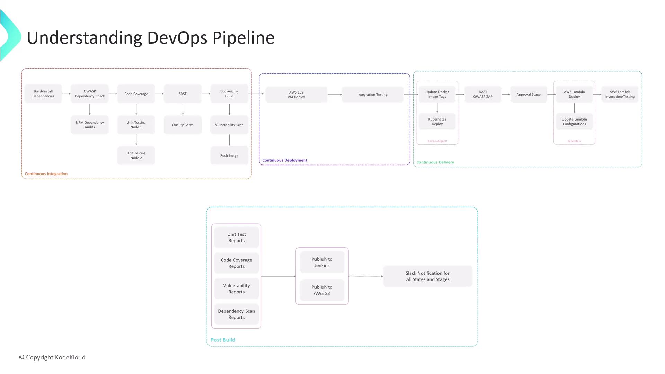Select the Update Lambda Configurations node
665x374 pixels.
tap(574, 122)
